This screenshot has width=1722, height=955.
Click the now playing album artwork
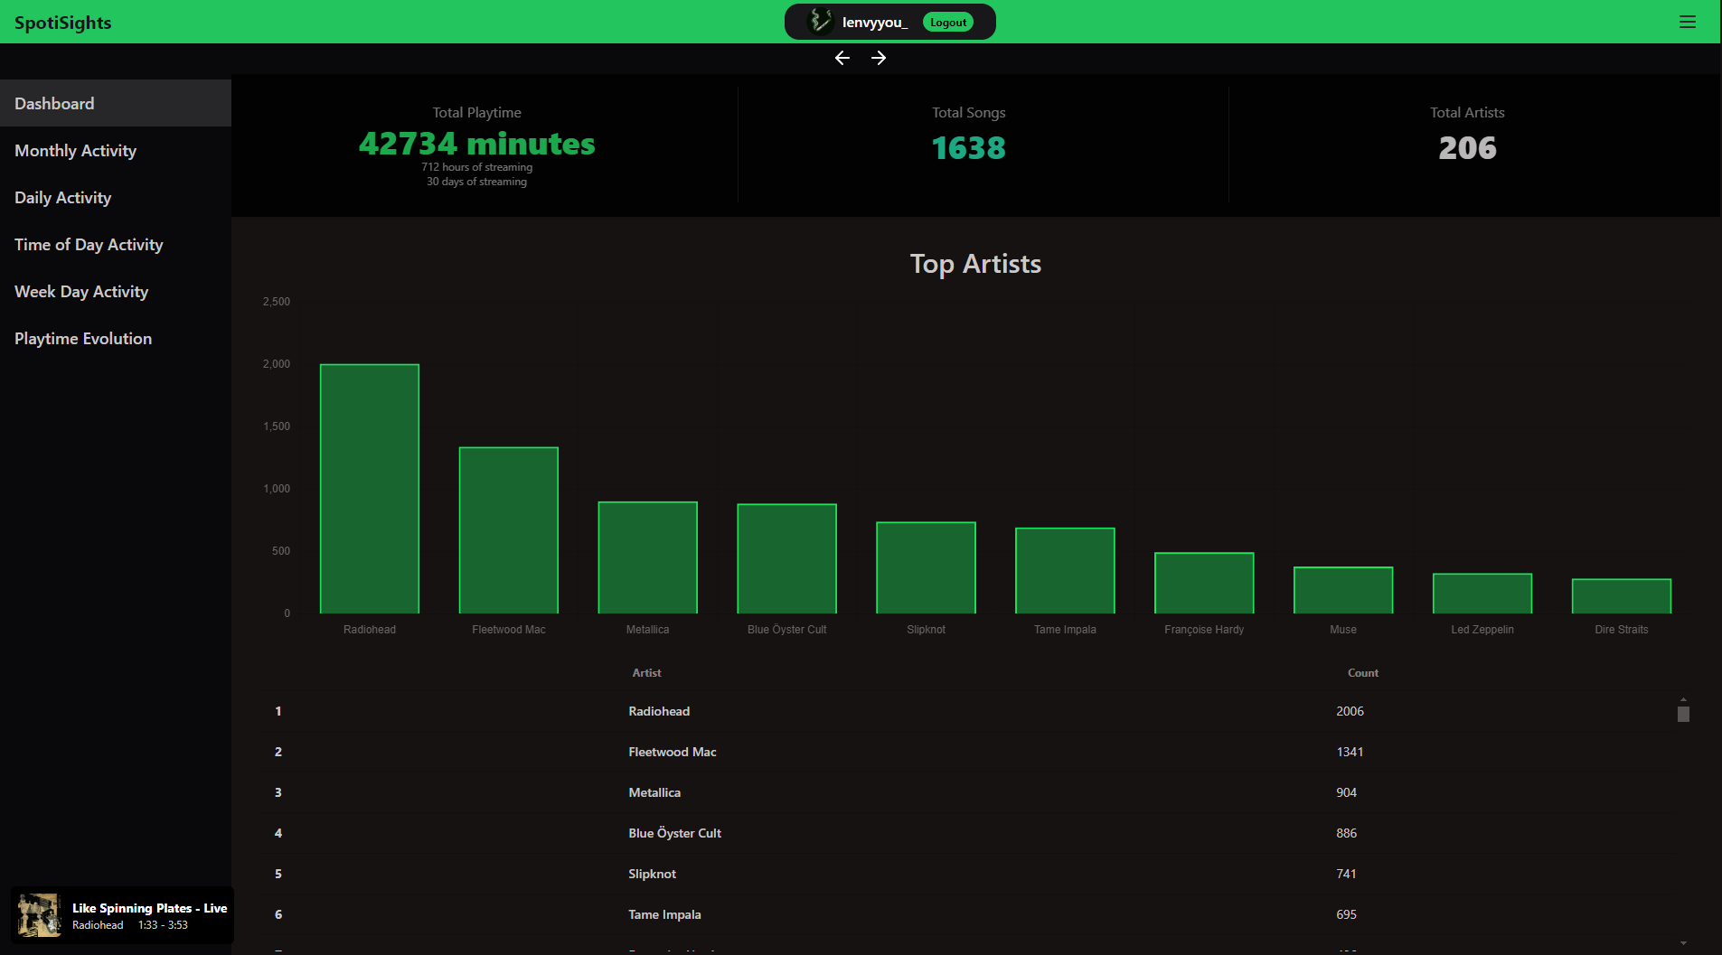point(39,915)
